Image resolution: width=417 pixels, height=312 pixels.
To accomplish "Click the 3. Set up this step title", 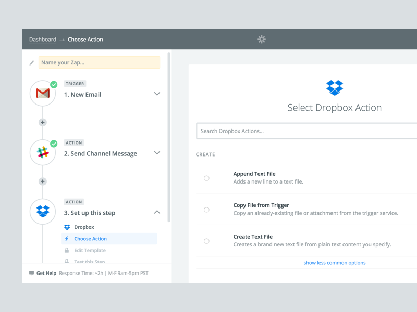I will click(90, 213).
